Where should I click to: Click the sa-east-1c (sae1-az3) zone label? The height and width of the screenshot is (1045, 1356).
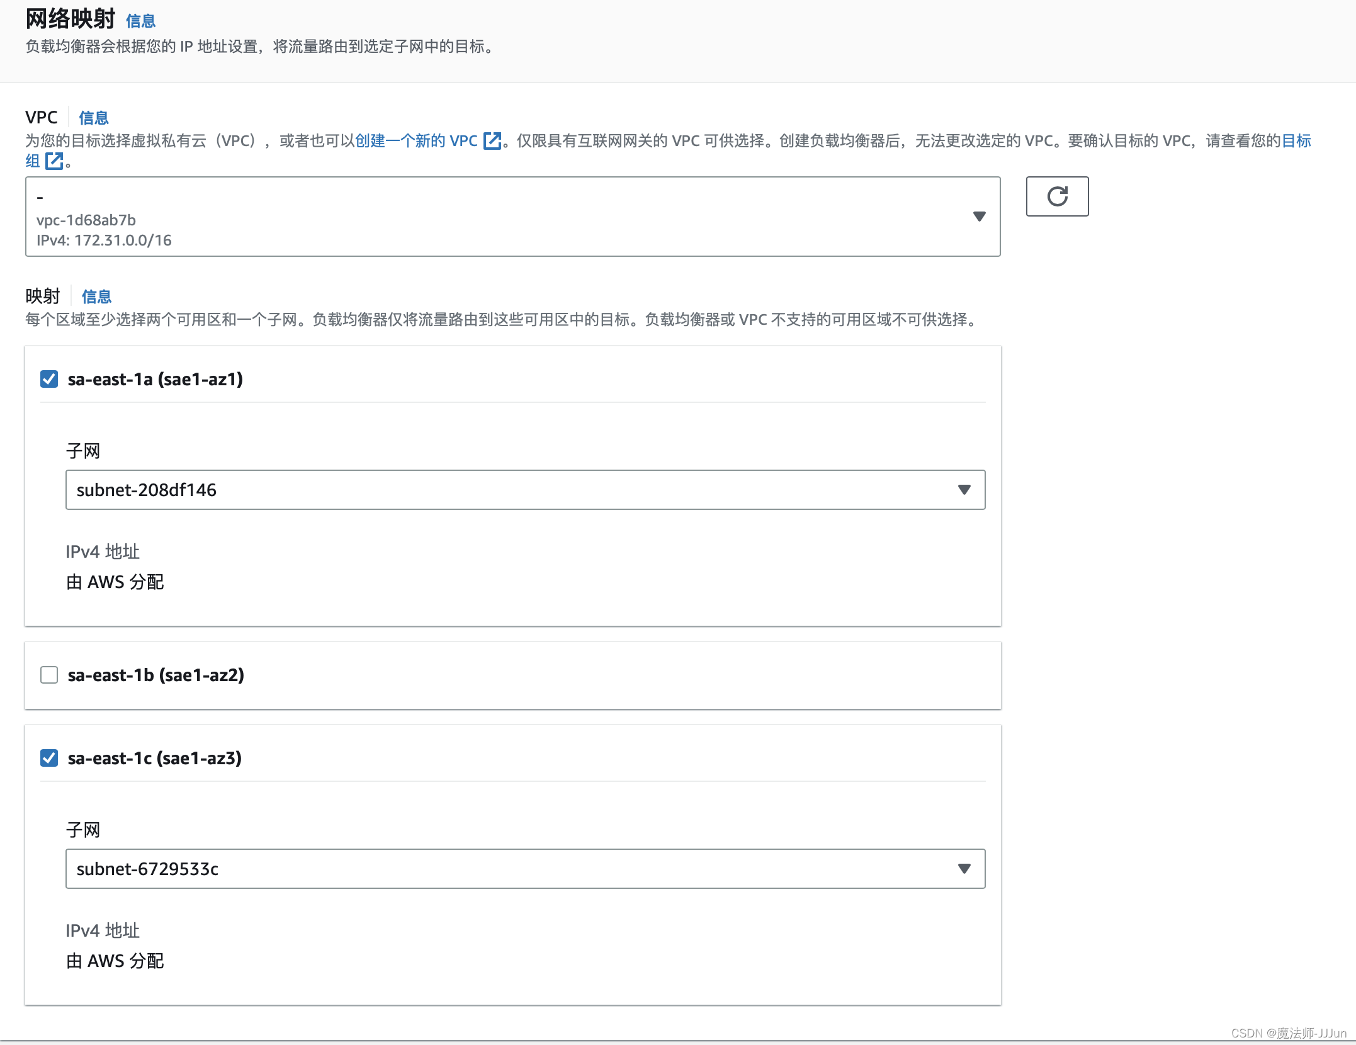pyautogui.click(x=155, y=758)
